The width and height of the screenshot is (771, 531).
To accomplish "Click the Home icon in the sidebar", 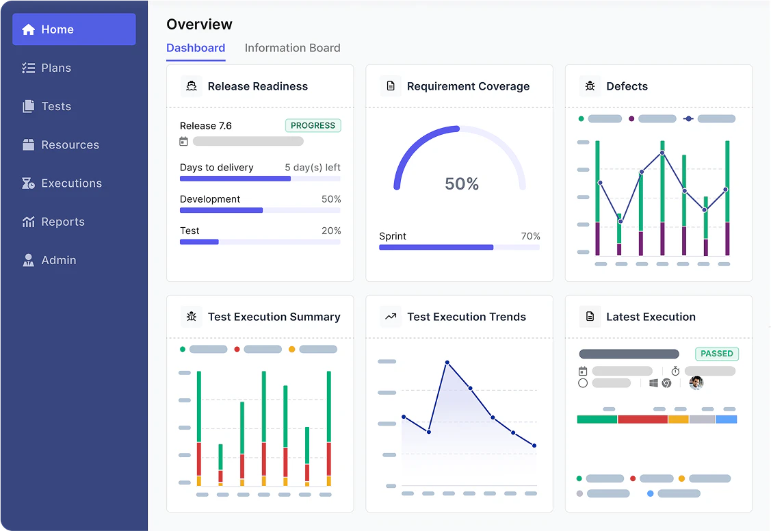I will (28, 29).
